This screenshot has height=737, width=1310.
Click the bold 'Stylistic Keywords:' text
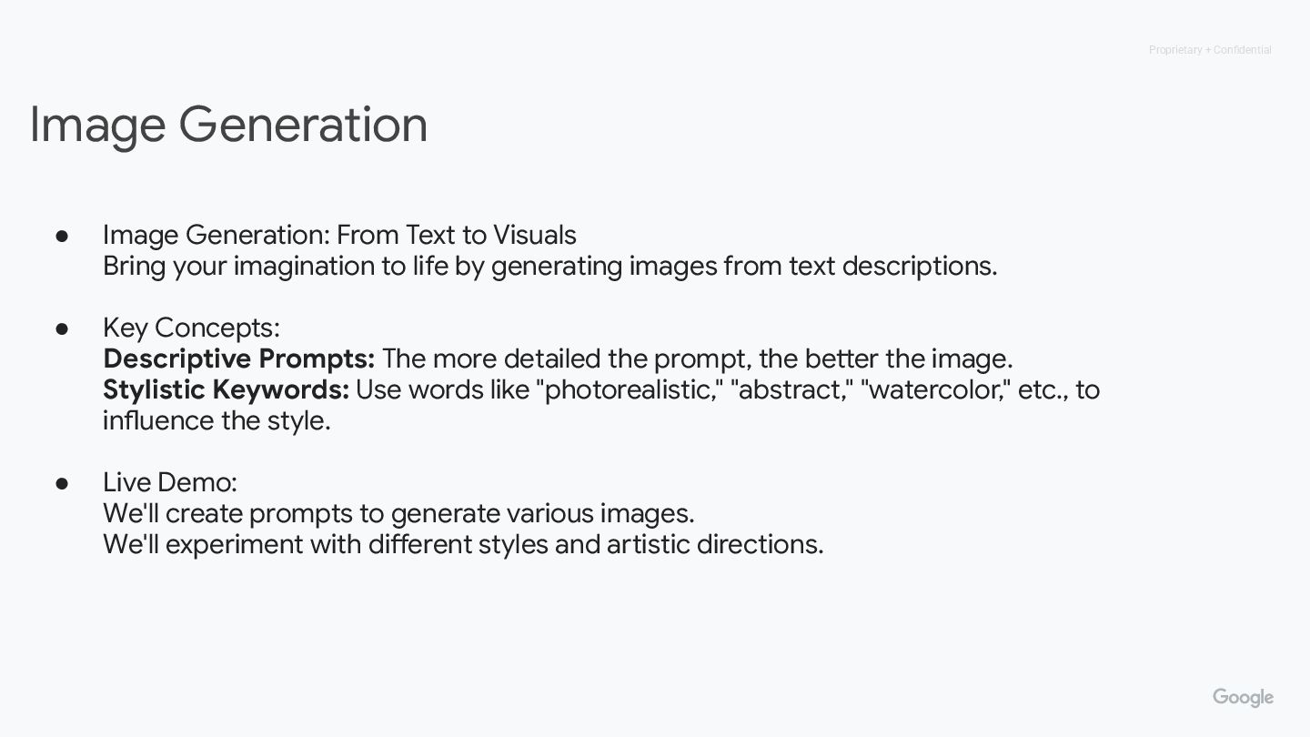point(227,389)
